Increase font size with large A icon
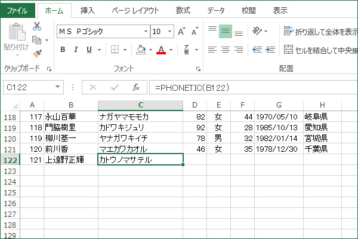The width and height of the screenshot is (358, 239). pyautogui.click(x=182, y=31)
